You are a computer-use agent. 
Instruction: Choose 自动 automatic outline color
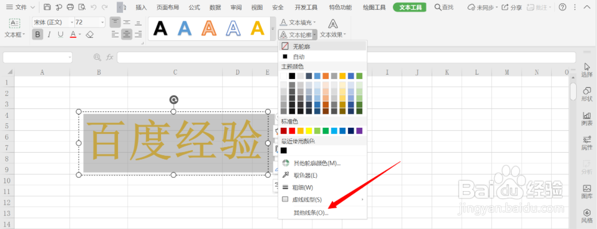coord(323,57)
